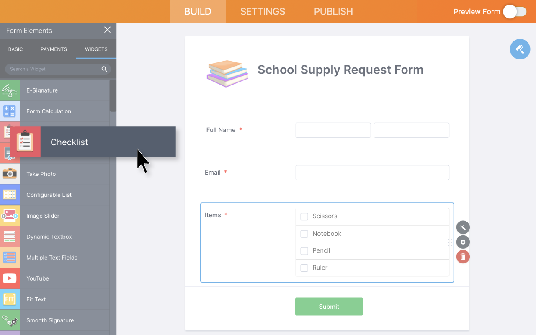Select the Smooth Signature widget

pos(50,320)
